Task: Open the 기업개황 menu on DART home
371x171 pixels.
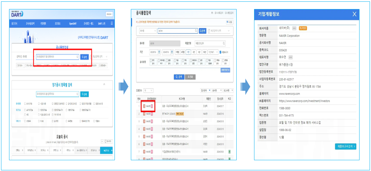Action: (43, 24)
